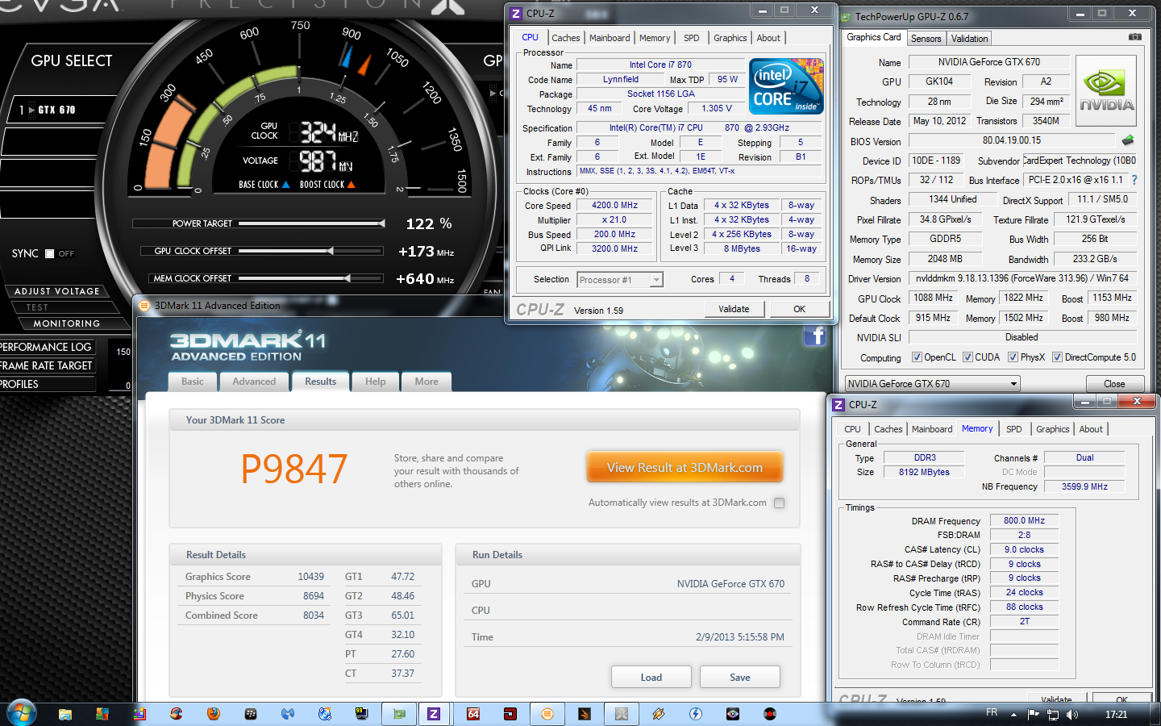Click the Mem Clock Offset slider handle

pyautogui.click(x=347, y=278)
